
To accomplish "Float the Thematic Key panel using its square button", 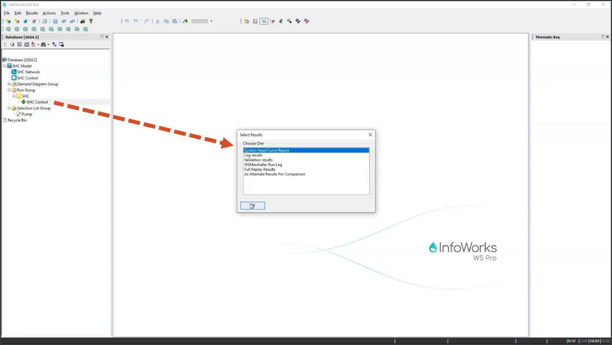I will tap(603, 37).
